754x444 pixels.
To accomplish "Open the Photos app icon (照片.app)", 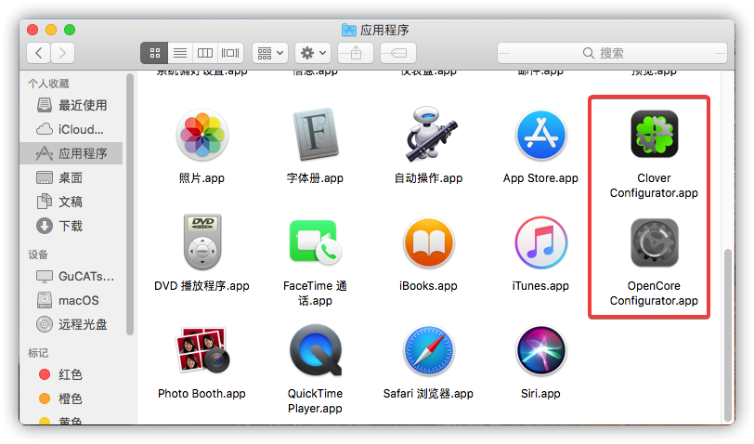I will (x=202, y=135).
